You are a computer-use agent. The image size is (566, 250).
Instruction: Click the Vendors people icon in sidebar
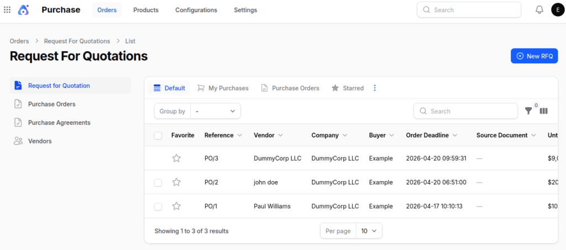[18, 141]
